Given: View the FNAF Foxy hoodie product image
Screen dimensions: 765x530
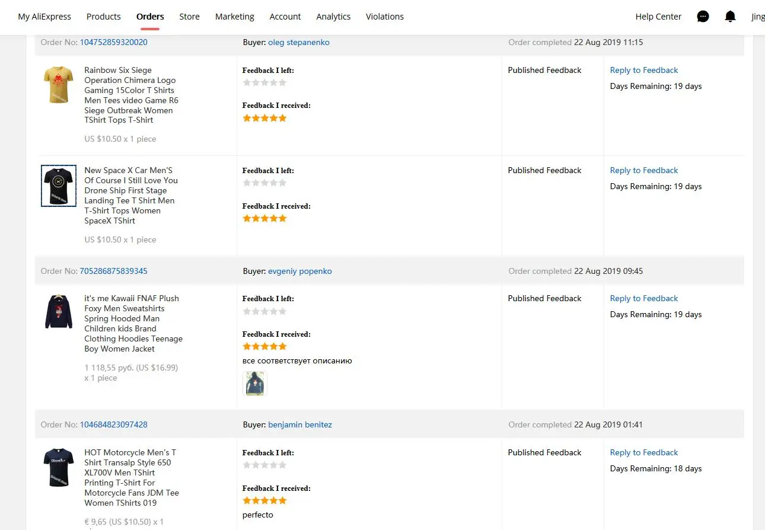Looking at the screenshot, I should pos(59,312).
